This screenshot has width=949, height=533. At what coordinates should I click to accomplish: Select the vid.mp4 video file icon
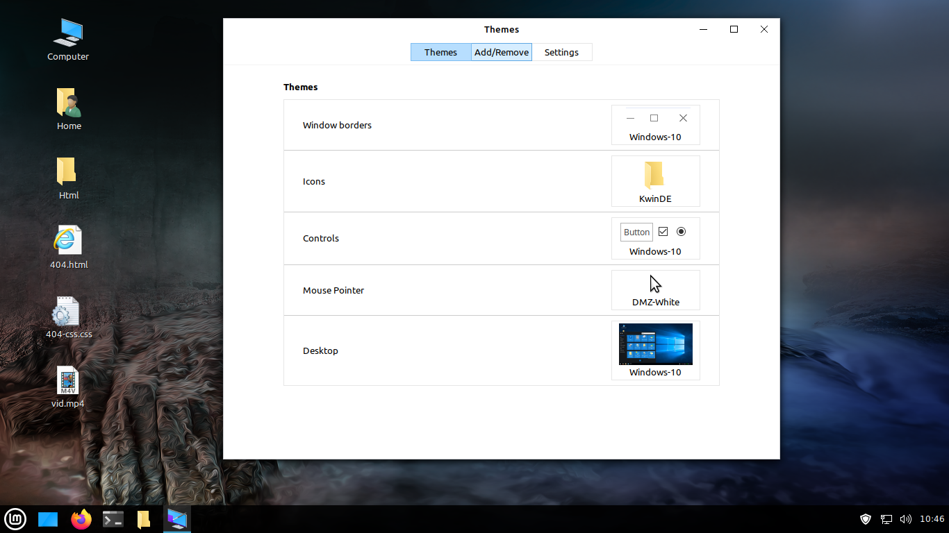68,387
